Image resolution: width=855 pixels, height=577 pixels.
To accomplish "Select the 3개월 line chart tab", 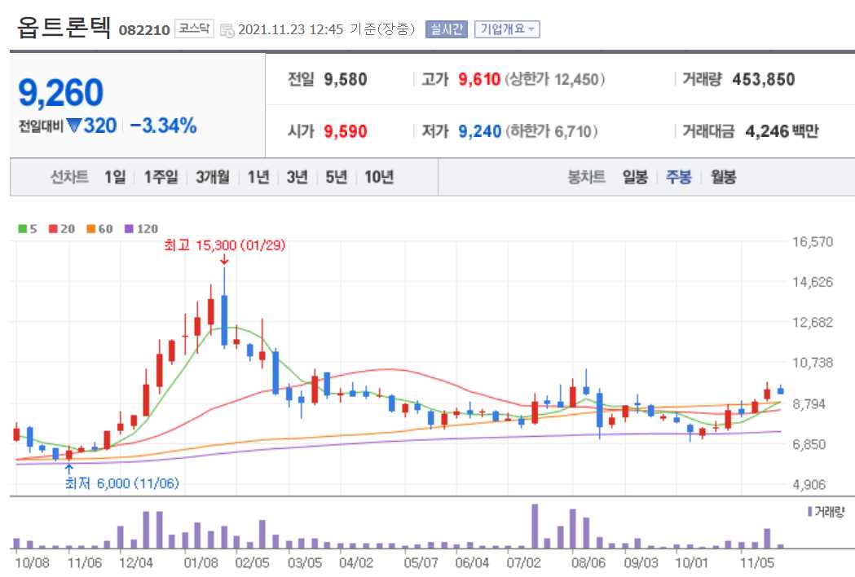I will [213, 177].
